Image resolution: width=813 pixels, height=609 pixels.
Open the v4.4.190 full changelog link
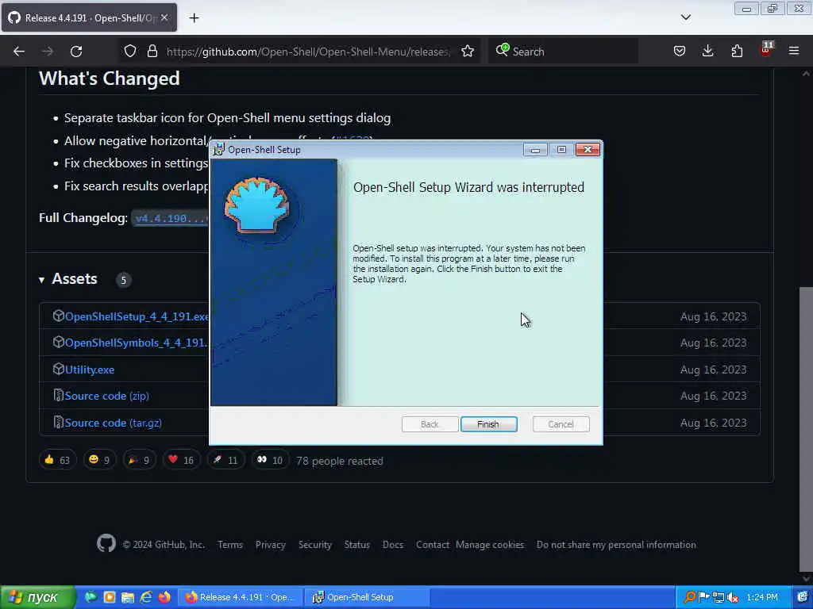171,218
